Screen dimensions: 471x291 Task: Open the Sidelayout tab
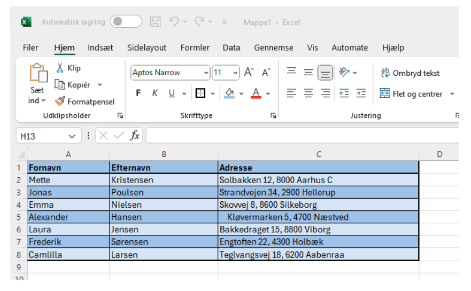(x=146, y=48)
